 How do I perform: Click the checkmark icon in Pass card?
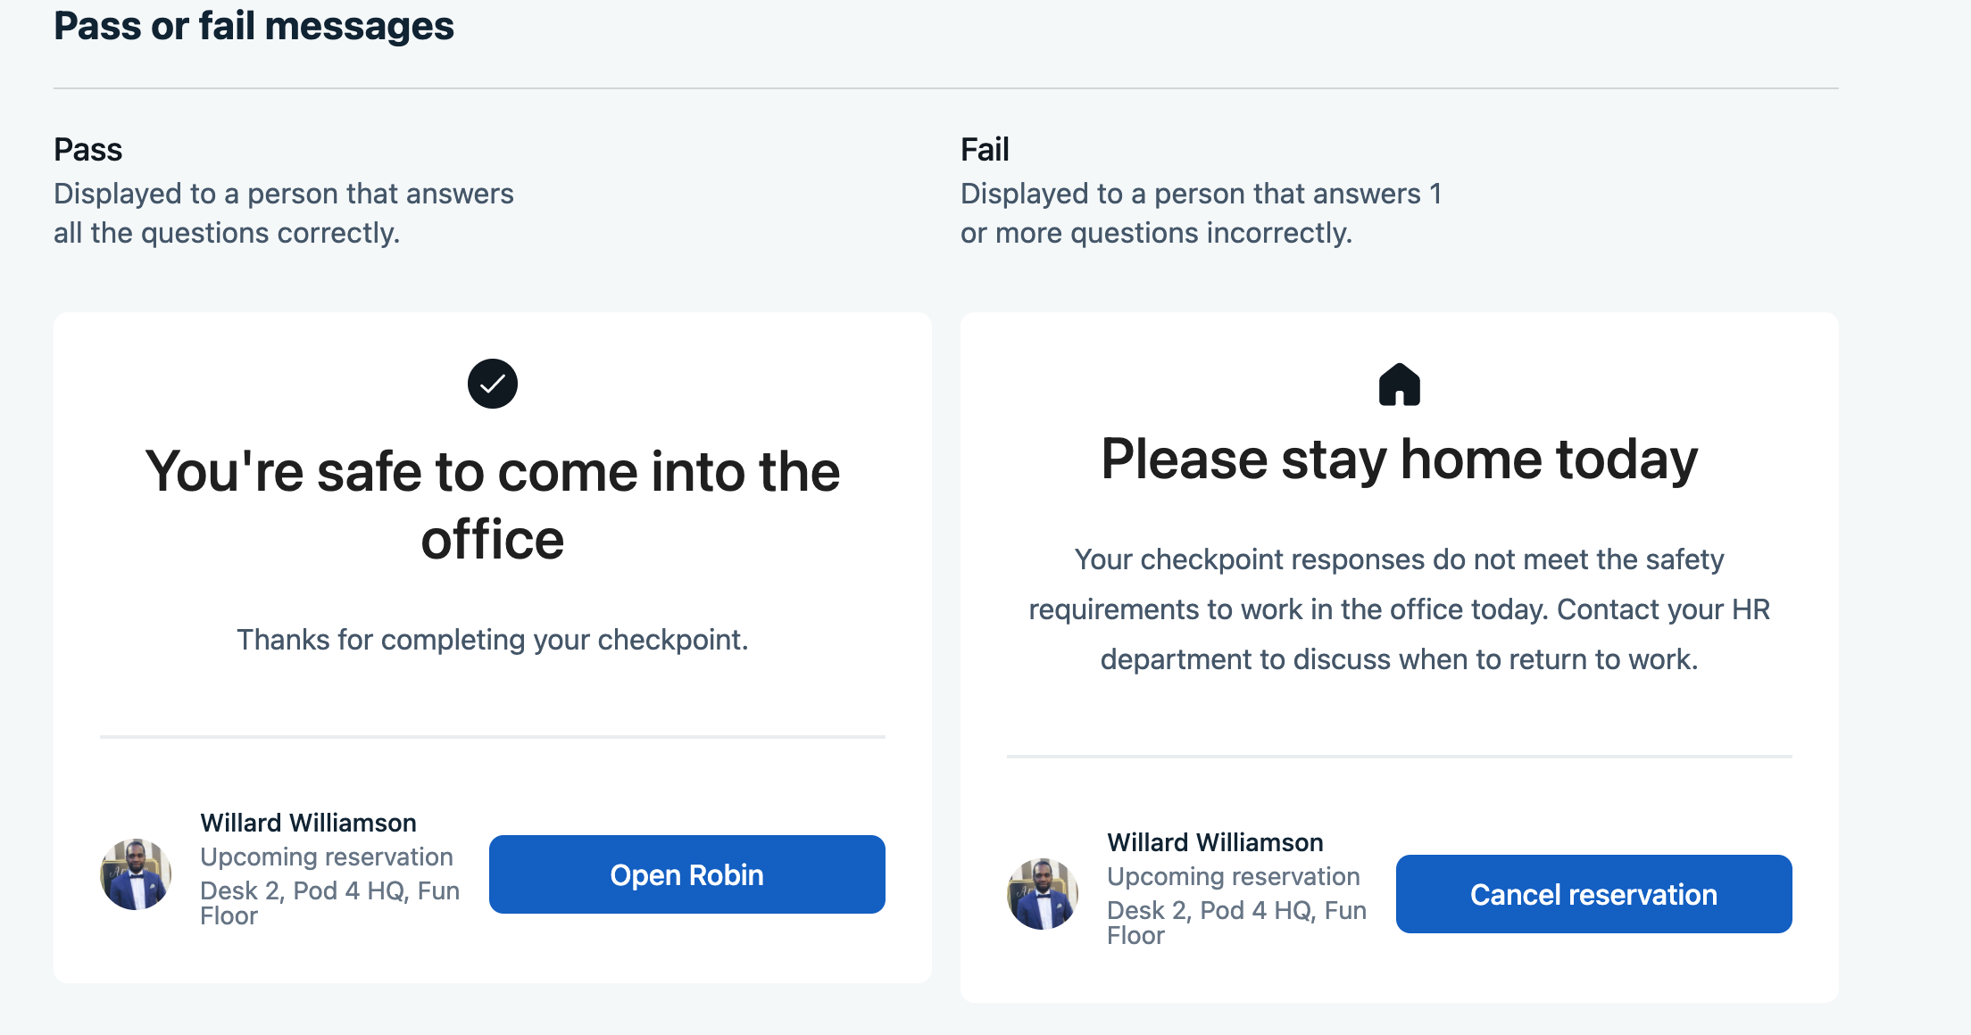coord(493,384)
